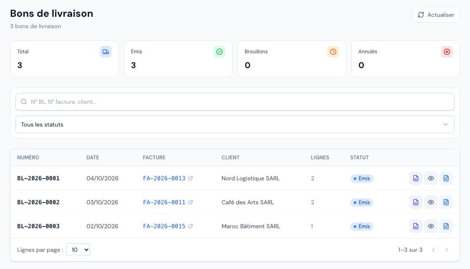Image resolution: width=470 pixels, height=269 pixels.
Task: Download PDF for BL-2026-0002
Action: (416, 202)
